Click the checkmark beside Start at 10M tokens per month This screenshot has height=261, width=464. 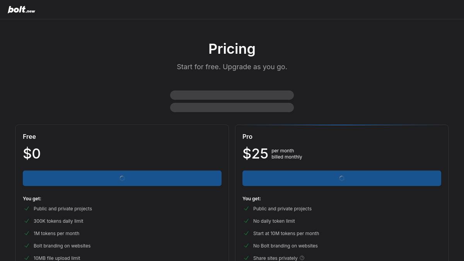(x=246, y=233)
